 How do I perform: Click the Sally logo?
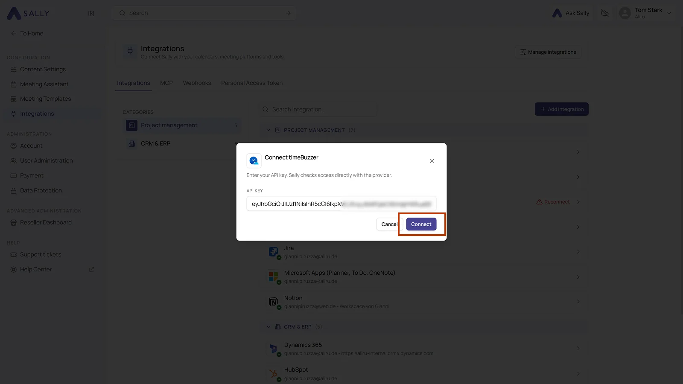pyautogui.click(x=28, y=13)
